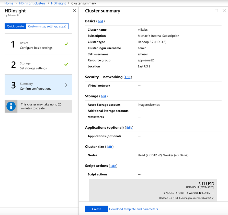Switch to Custom (size, settings, apps)

point(47,26)
